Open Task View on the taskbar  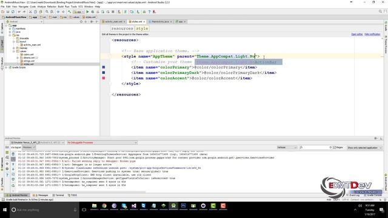(84, 210)
